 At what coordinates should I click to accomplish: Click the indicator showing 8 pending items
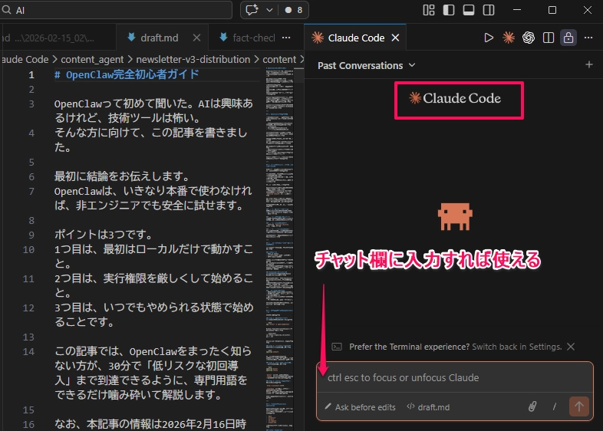click(x=294, y=10)
